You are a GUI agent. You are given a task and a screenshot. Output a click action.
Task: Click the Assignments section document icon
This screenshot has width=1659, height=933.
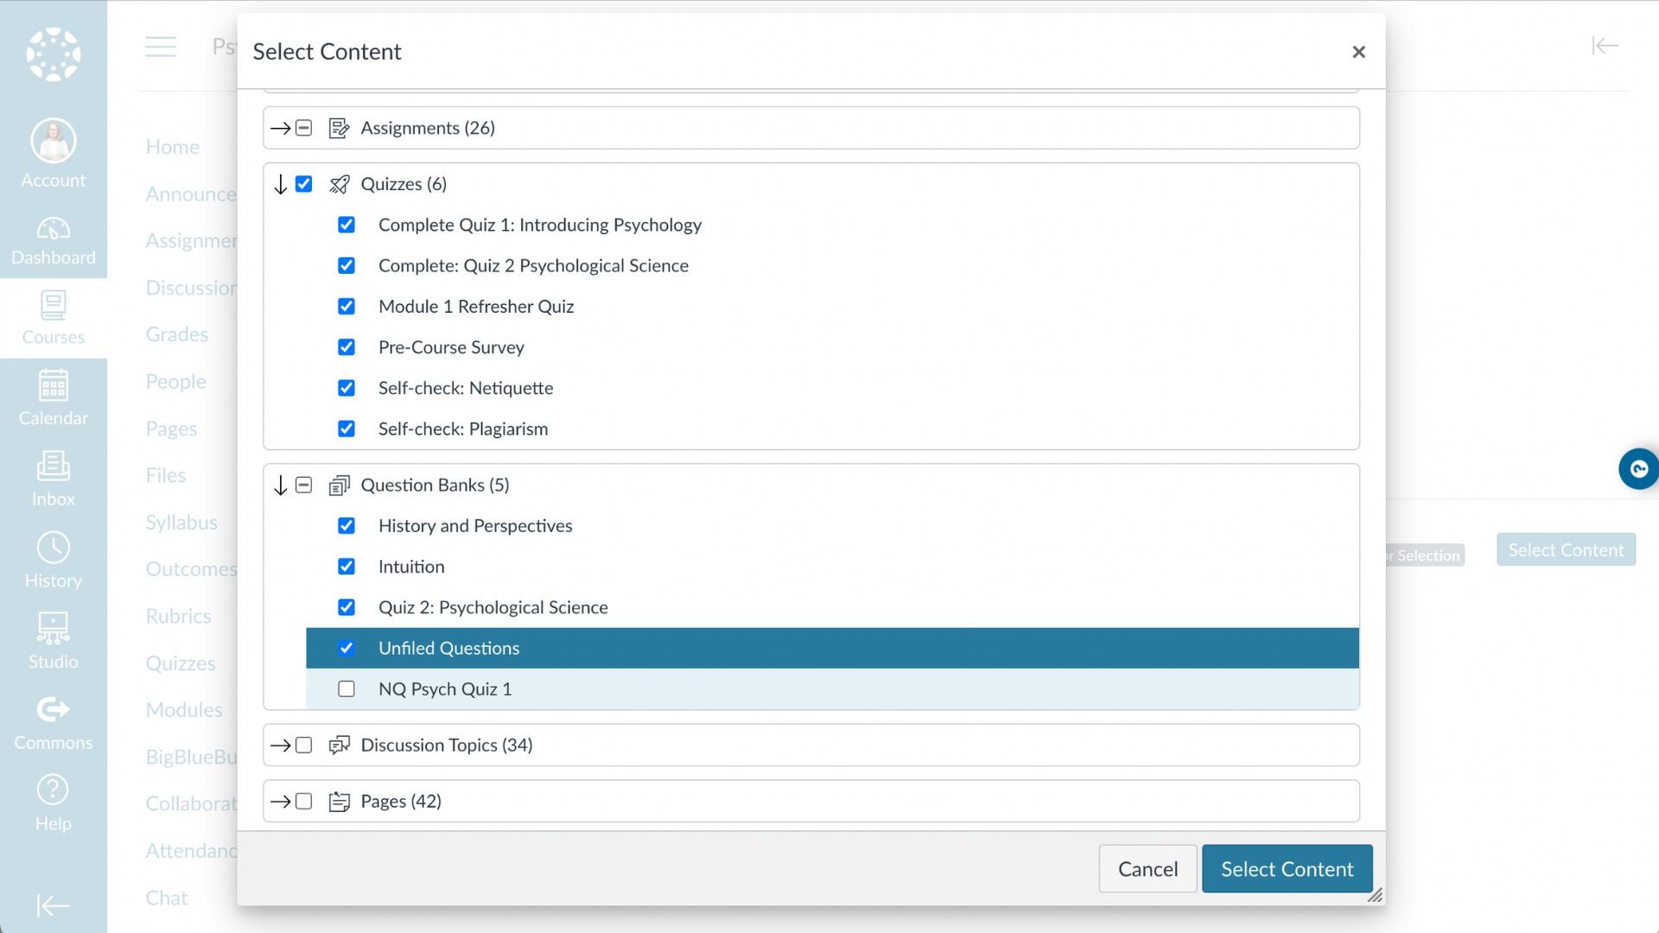pos(337,128)
